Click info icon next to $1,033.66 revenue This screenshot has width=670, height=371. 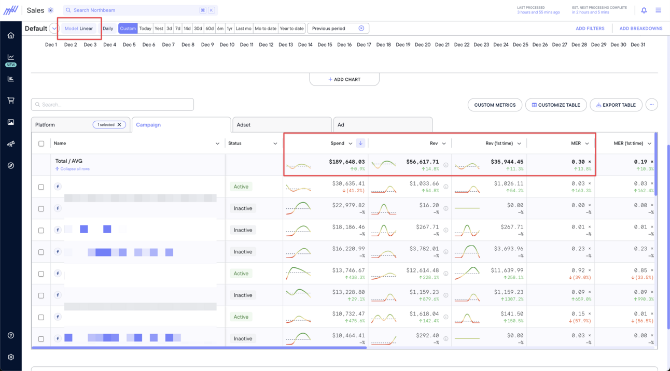pos(445,187)
